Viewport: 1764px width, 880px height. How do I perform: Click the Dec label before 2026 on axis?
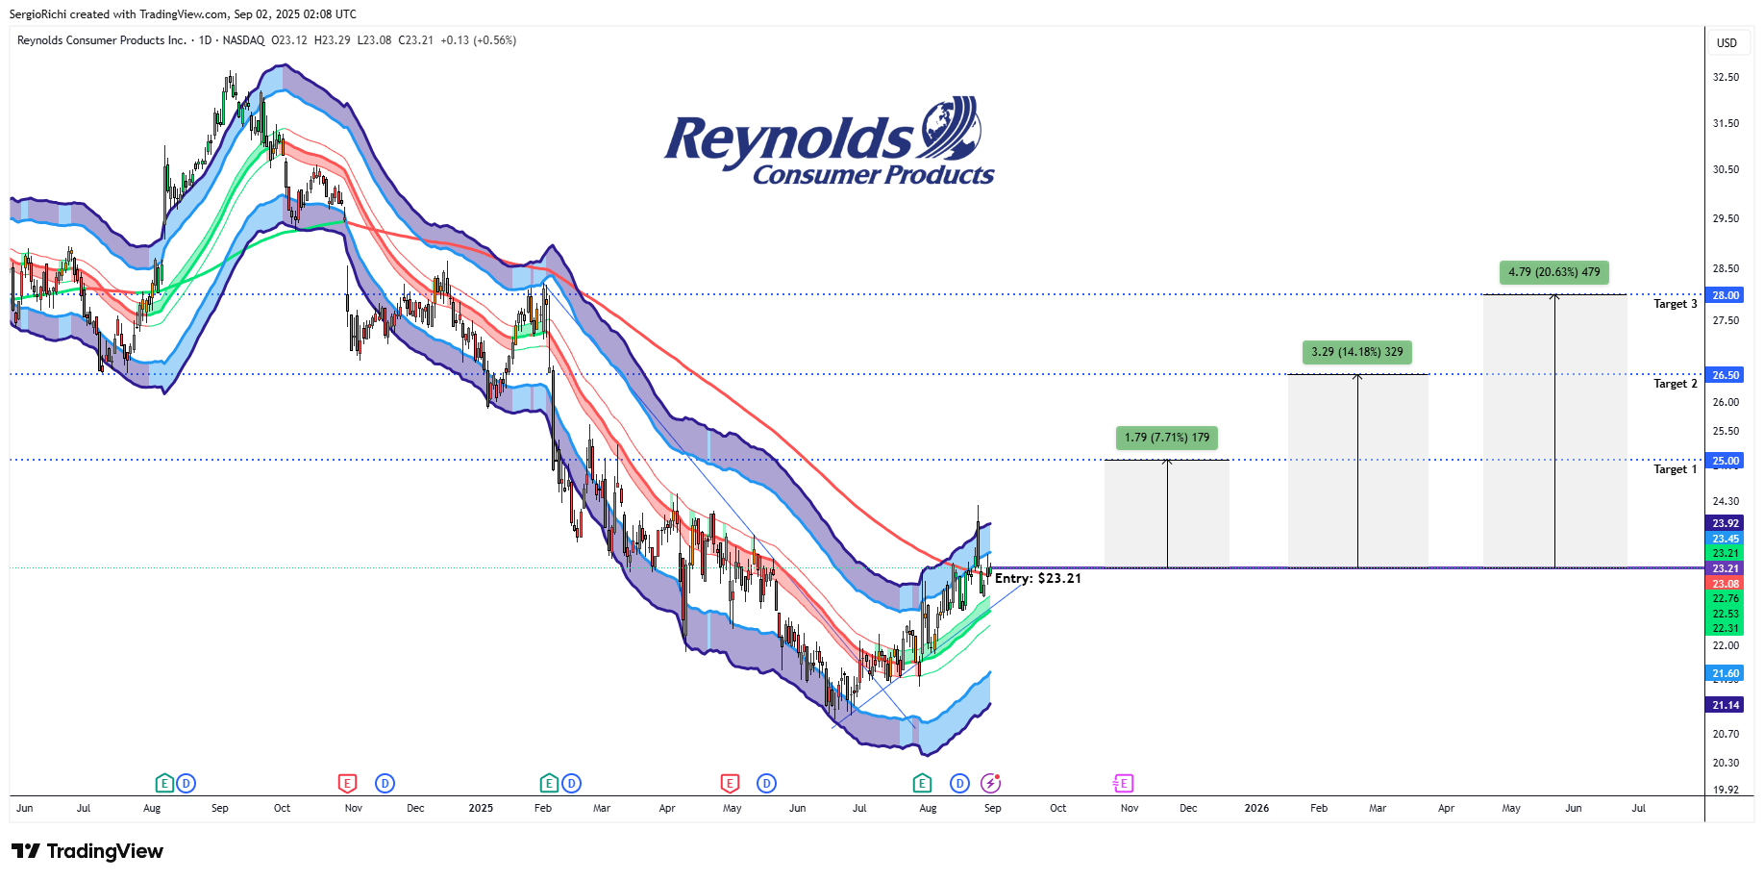tap(1188, 808)
